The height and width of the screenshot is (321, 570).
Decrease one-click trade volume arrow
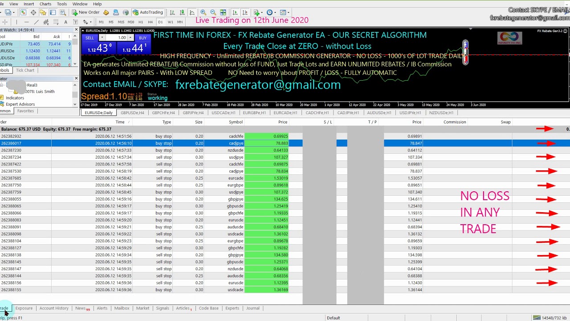[x=102, y=38]
